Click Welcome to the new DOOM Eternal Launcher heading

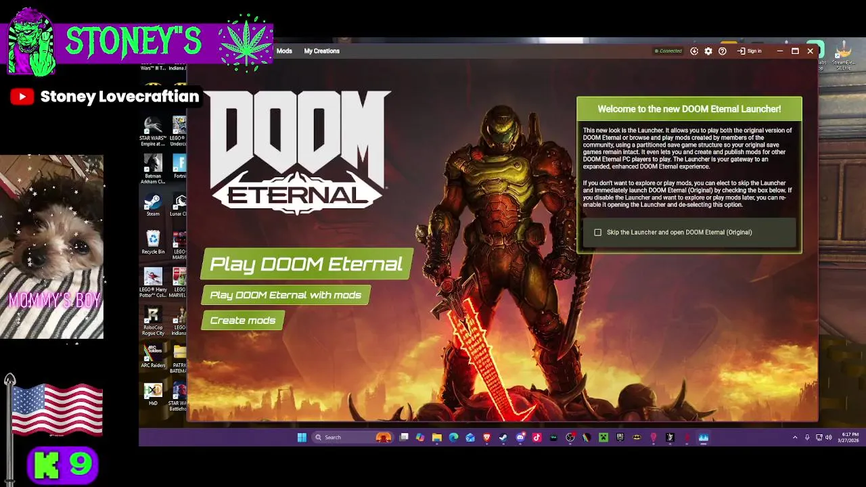click(x=689, y=109)
